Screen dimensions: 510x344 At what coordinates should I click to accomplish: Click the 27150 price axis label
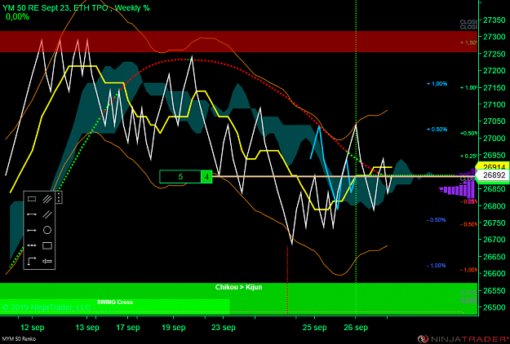(494, 88)
